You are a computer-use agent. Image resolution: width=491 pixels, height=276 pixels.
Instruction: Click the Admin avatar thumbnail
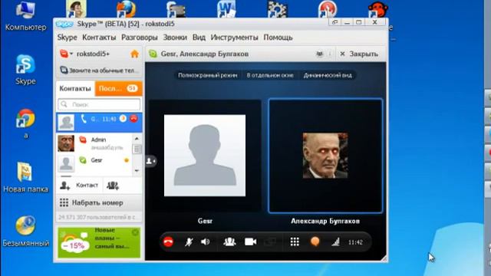(66, 143)
